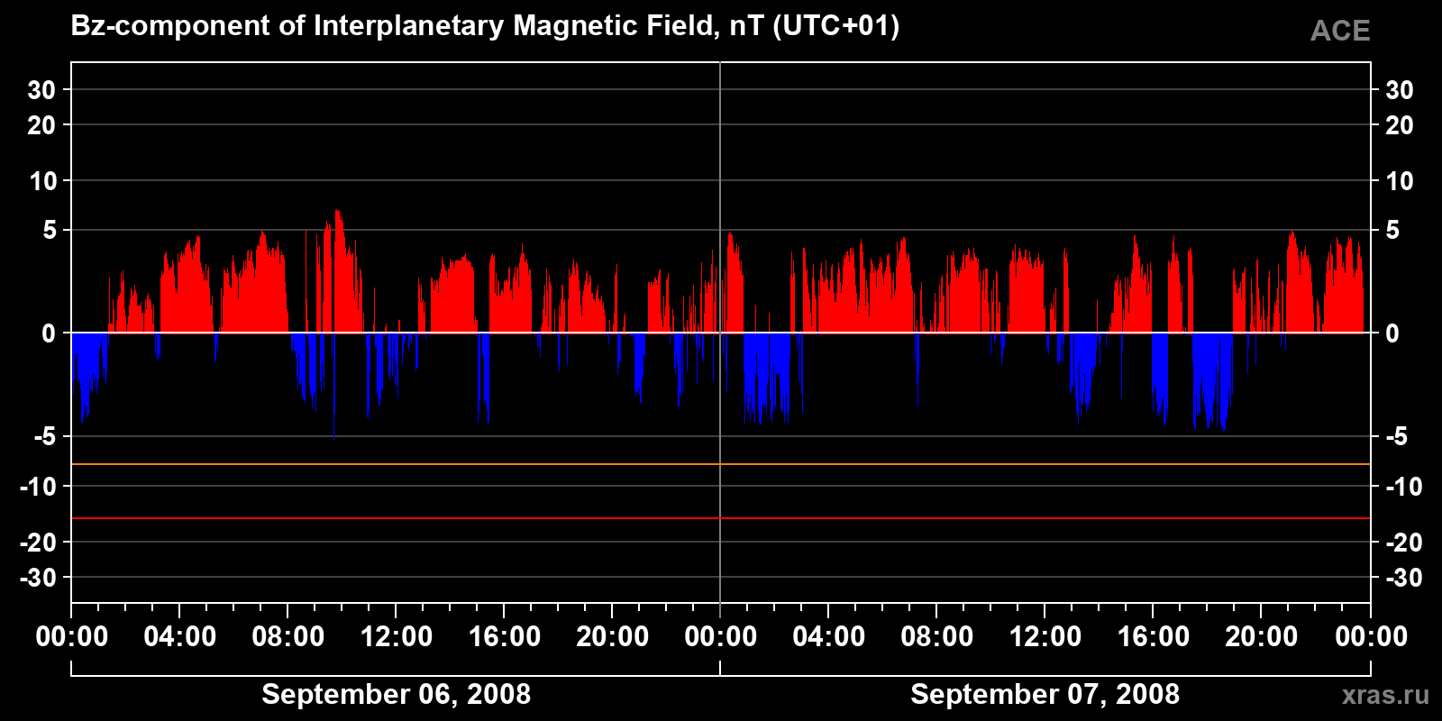Click the "08:00" time label of September 07
This screenshot has width=1442, height=721.
coord(937,636)
